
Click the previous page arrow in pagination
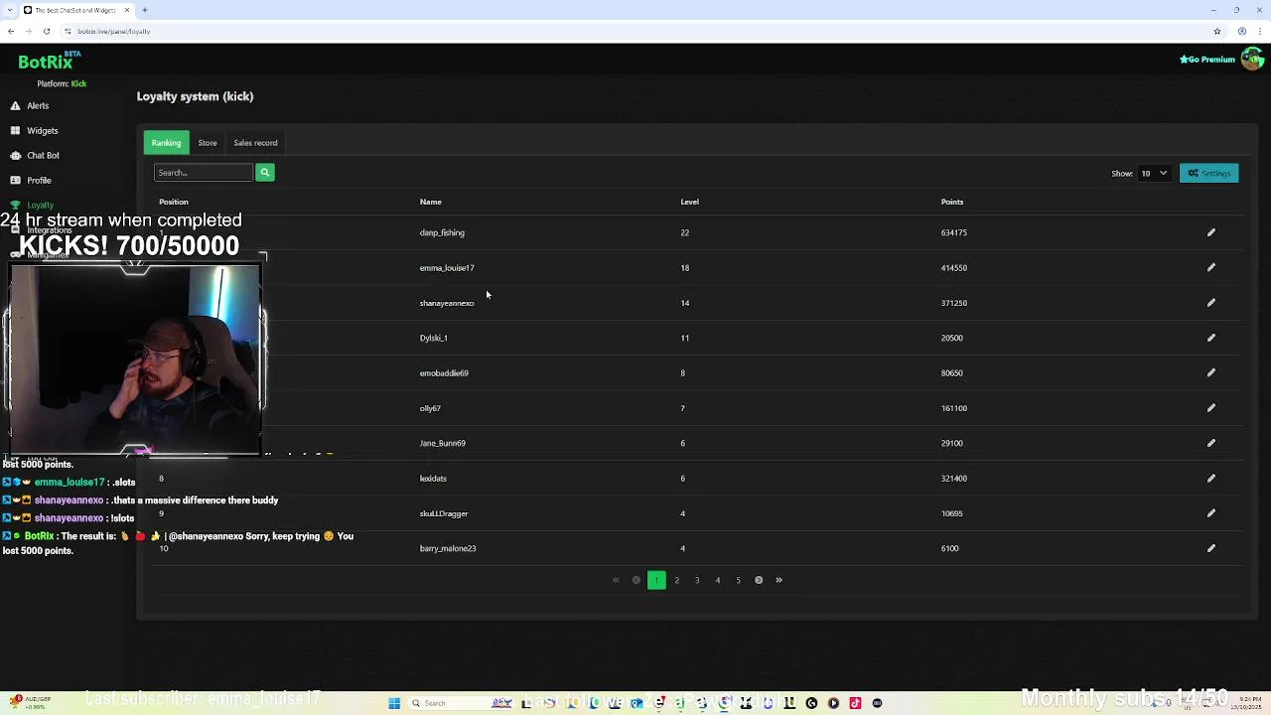[635, 580]
